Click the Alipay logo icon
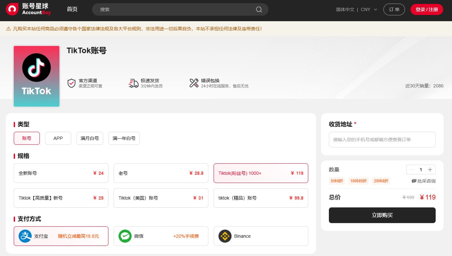 (25, 236)
